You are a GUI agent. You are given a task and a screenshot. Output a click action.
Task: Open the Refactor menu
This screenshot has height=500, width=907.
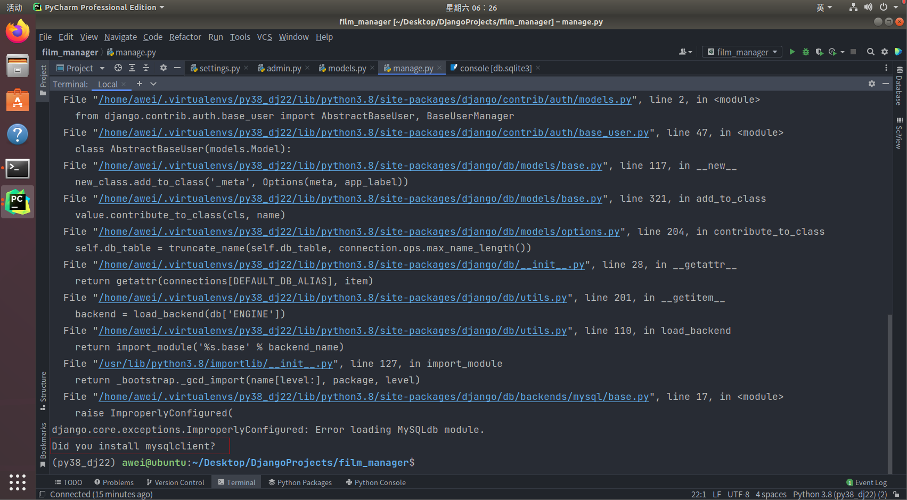(185, 37)
